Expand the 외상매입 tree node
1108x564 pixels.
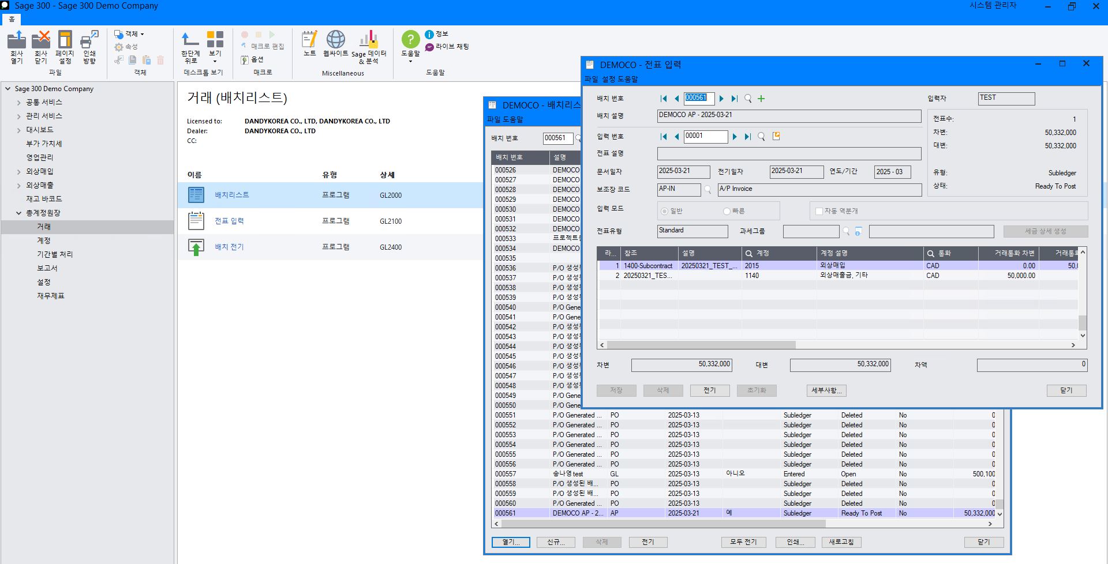tap(18, 172)
